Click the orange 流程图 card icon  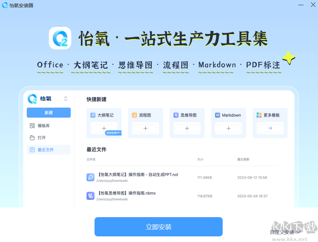pos(135,115)
